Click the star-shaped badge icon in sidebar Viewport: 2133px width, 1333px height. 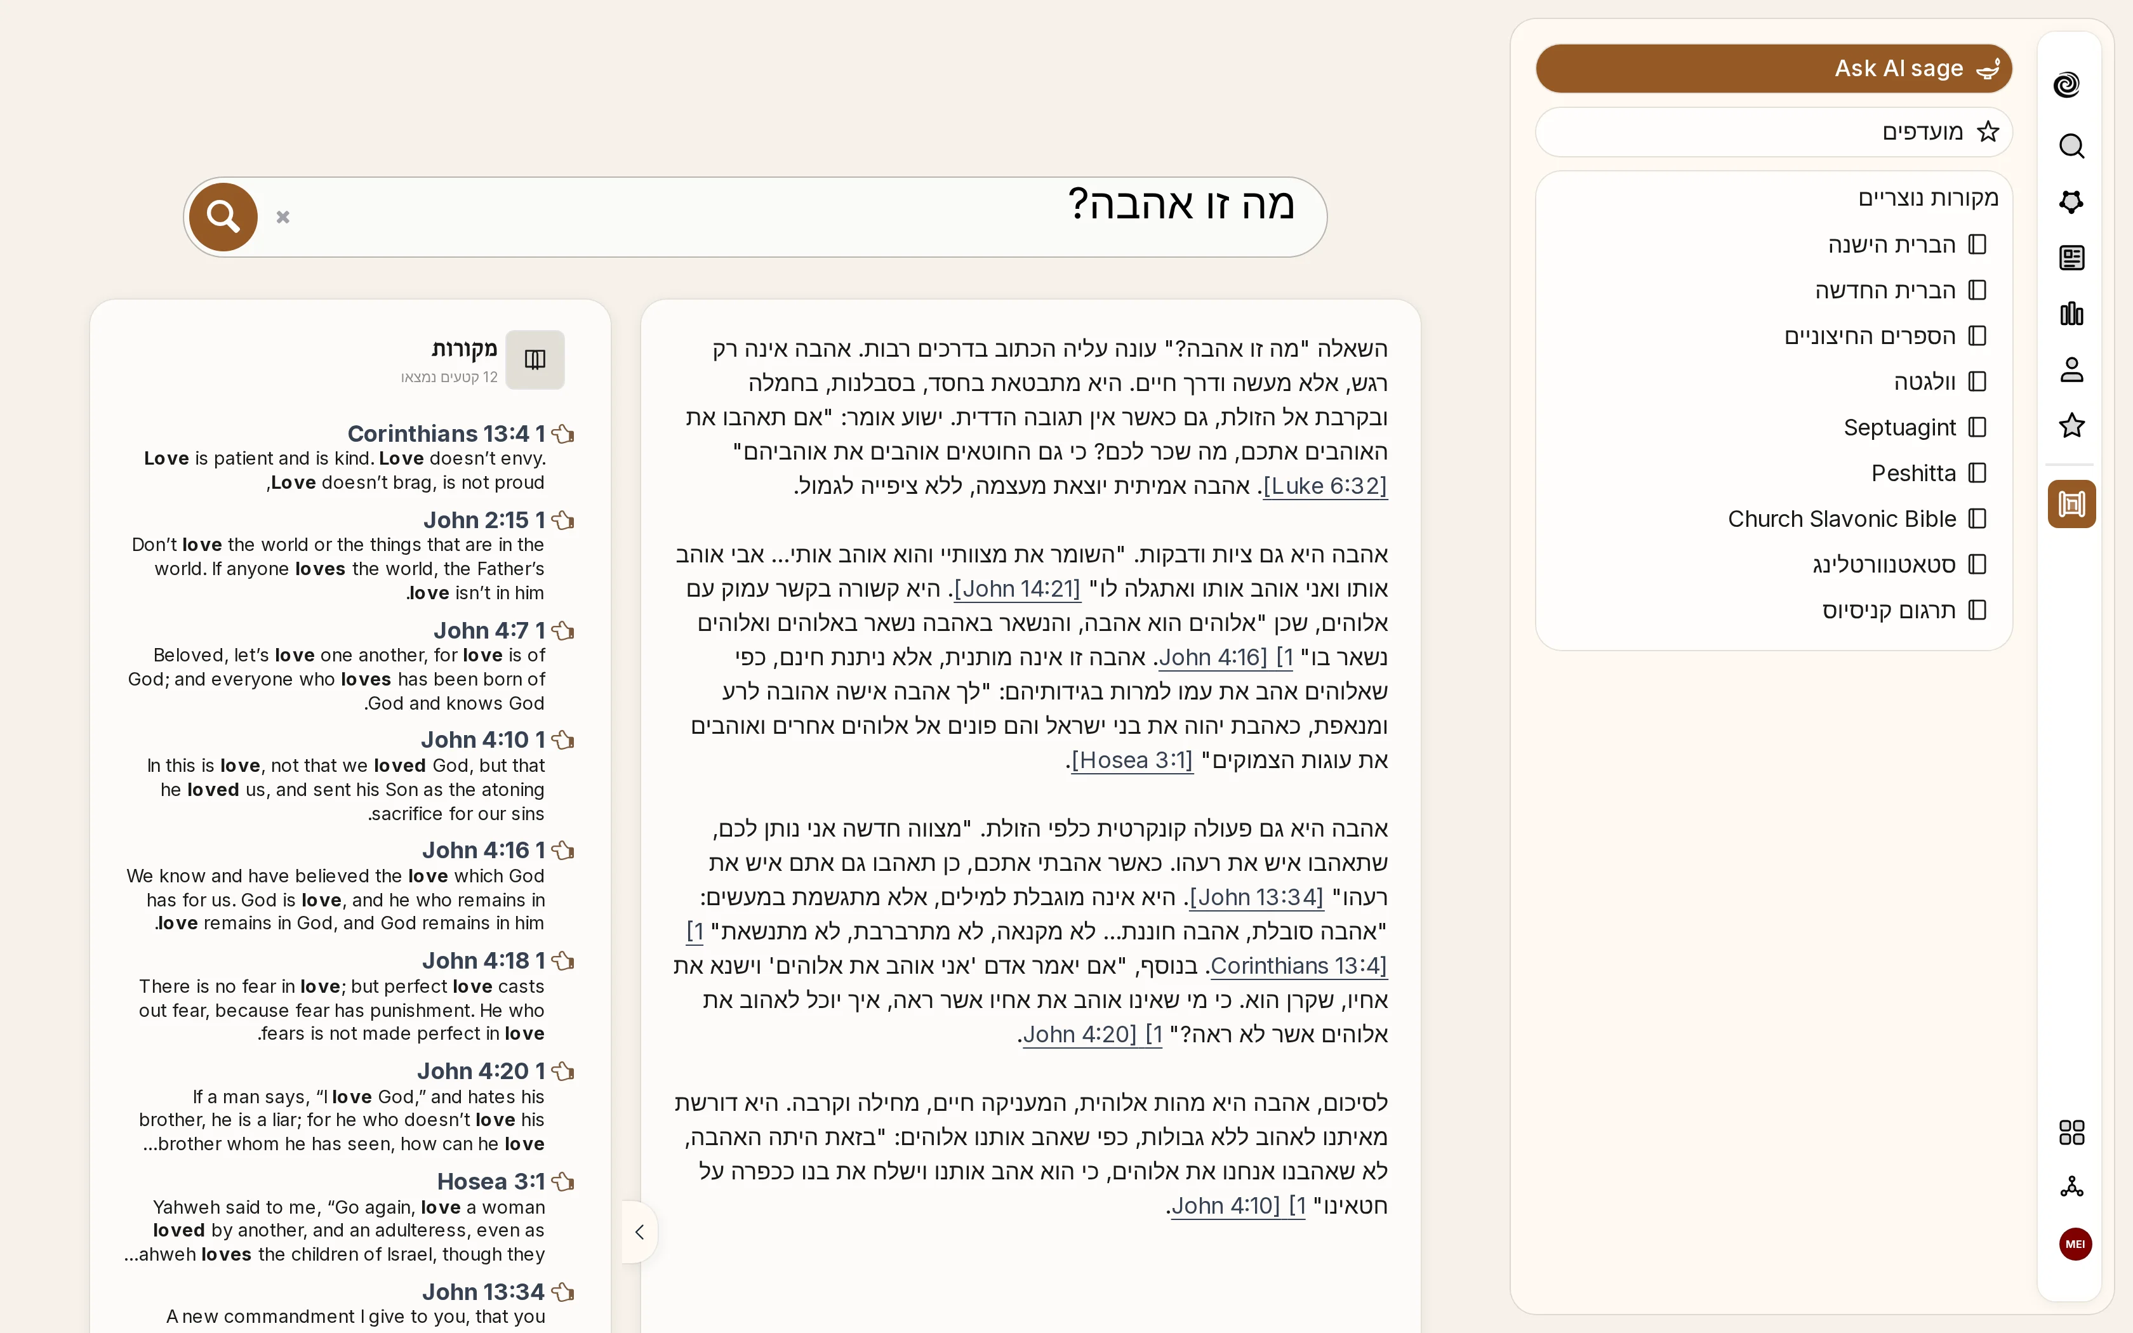[2071, 202]
